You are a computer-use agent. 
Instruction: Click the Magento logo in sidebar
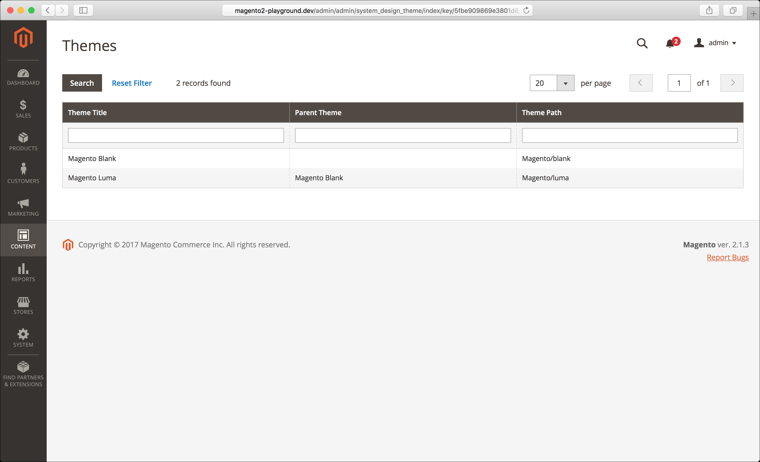point(23,38)
